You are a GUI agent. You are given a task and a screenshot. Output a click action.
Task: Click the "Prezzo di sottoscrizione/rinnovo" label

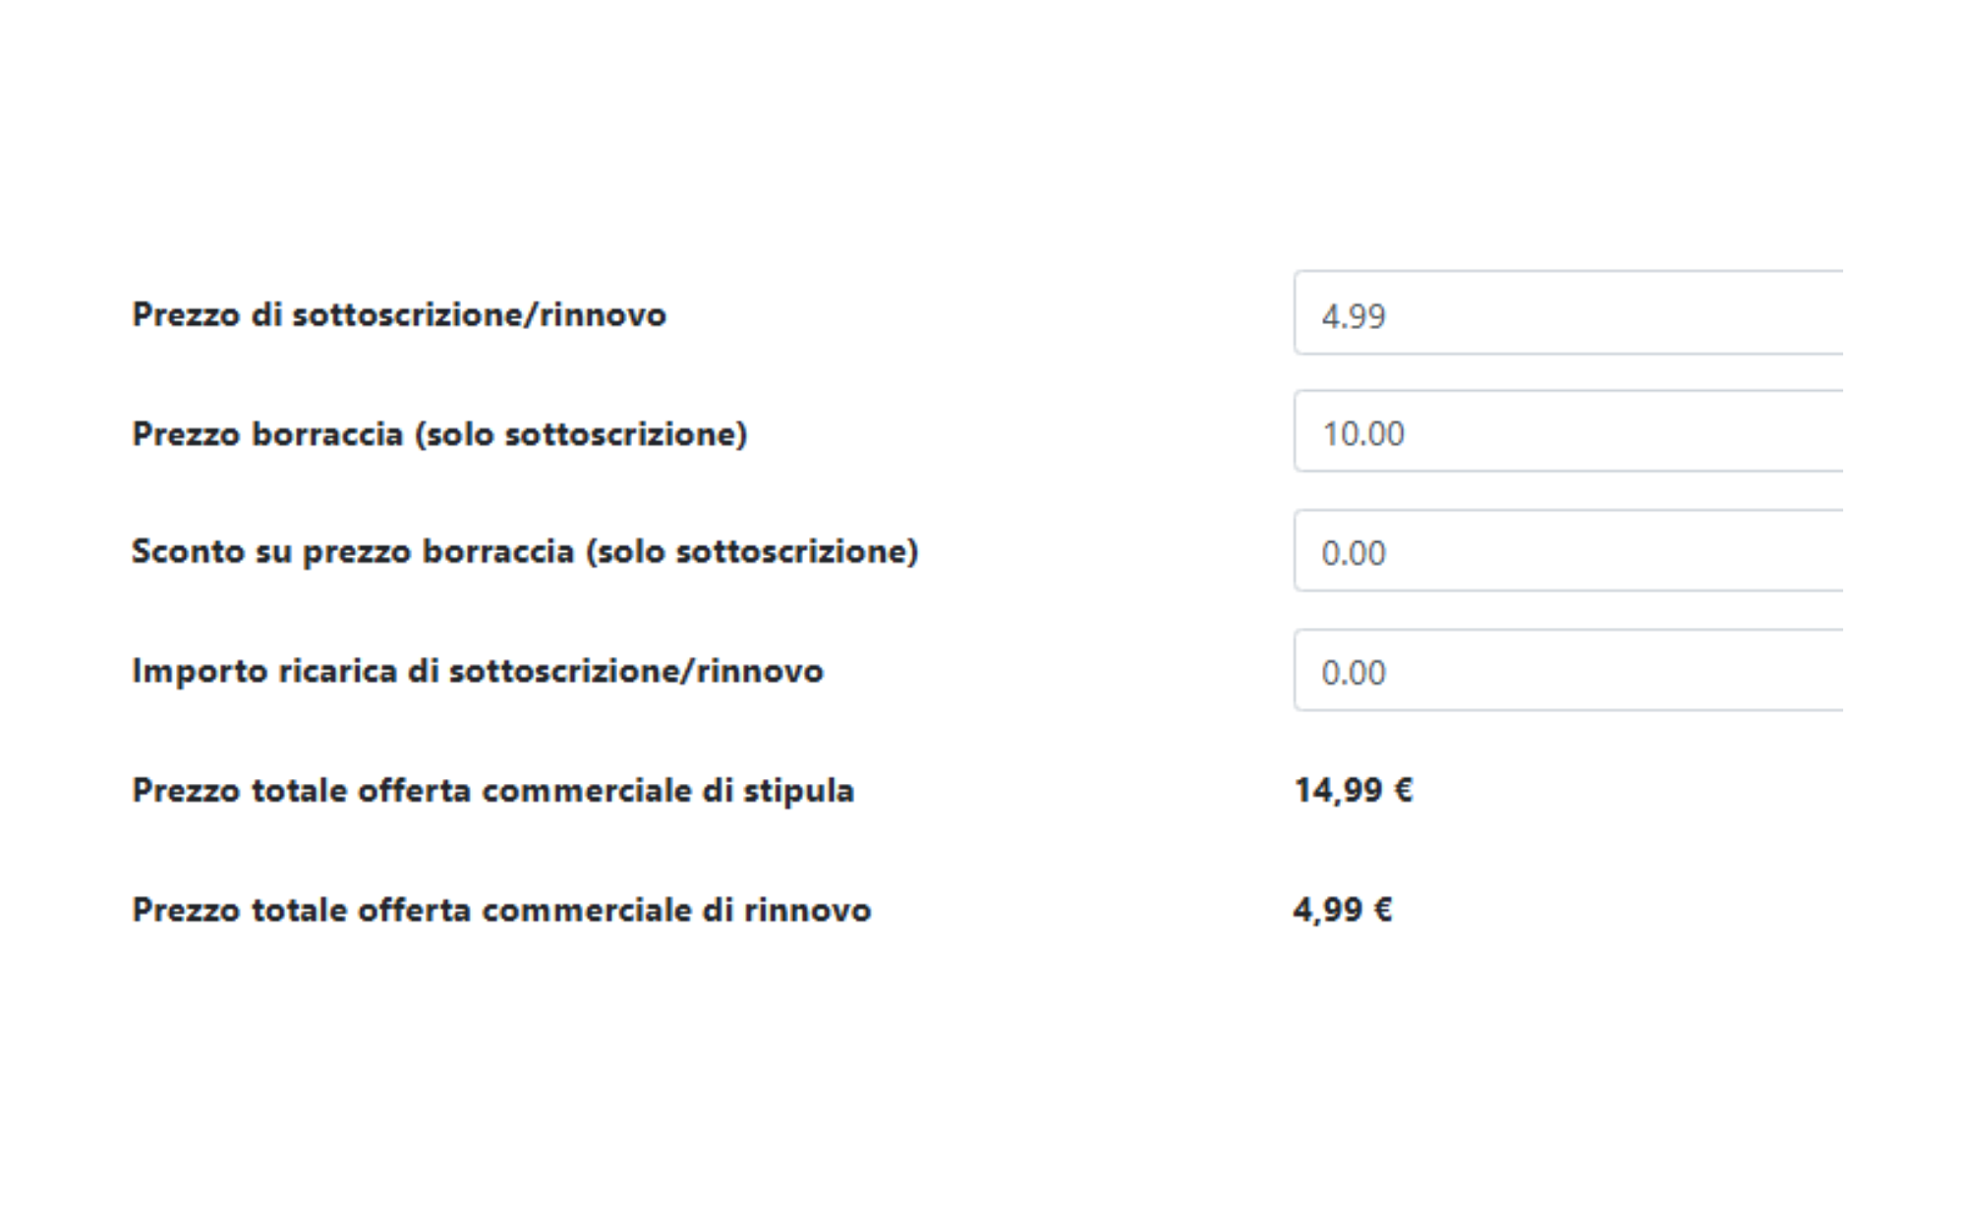click(399, 315)
